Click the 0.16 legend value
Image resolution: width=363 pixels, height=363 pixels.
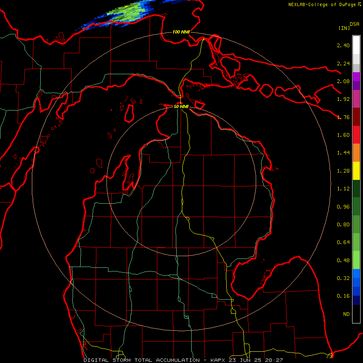click(x=343, y=296)
